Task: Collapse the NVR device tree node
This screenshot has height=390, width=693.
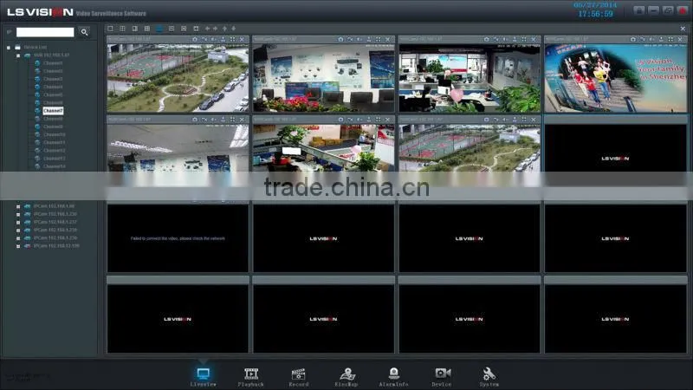Action: coord(18,55)
